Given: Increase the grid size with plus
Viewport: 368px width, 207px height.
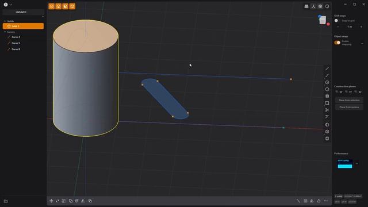Looking at the screenshot, I should pos(361,27).
